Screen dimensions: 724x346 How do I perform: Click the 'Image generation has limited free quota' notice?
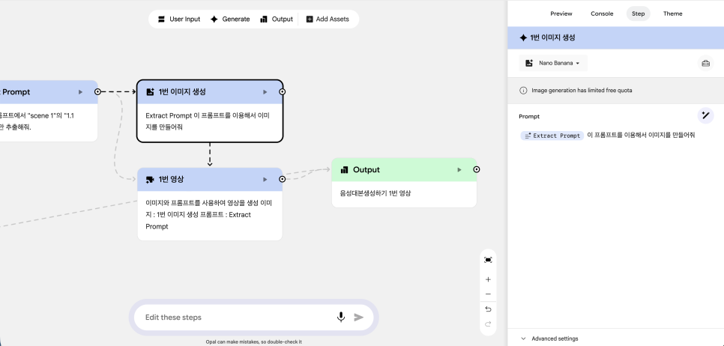(x=582, y=91)
